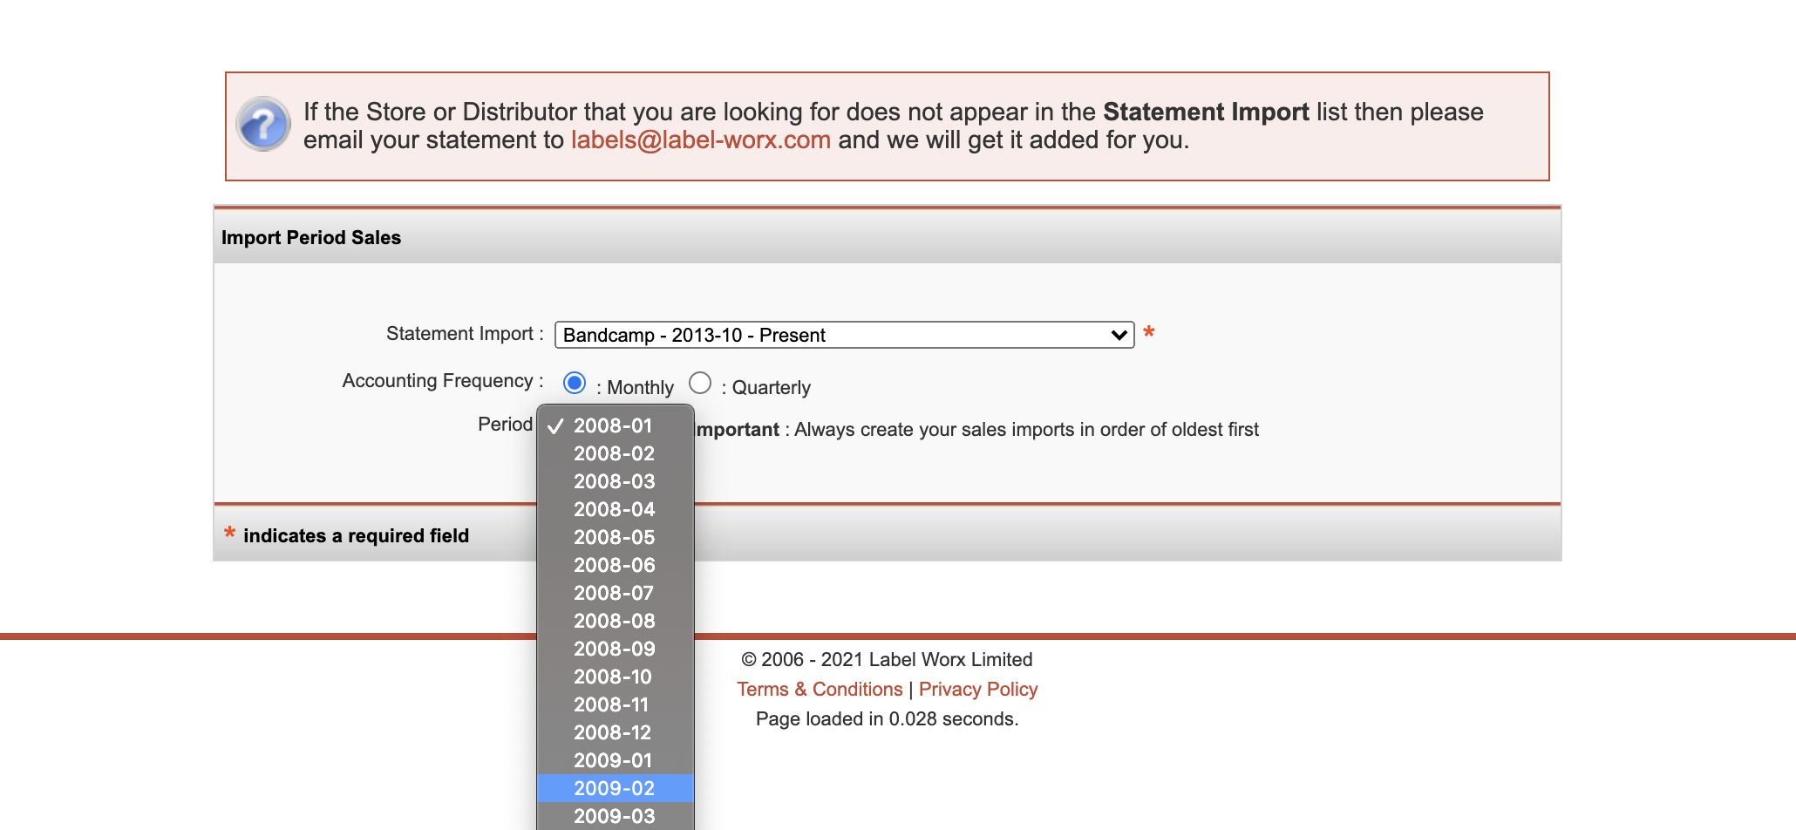Viewport: 1796px width, 830px height.
Task: Pick the 2008-08 period option
Action: coord(616,621)
